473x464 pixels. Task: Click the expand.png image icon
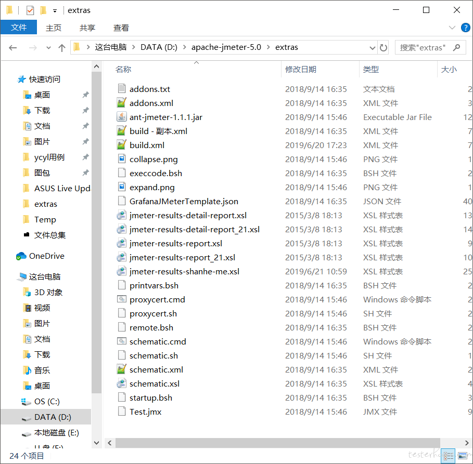pyautogui.click(x=122, y=187)
